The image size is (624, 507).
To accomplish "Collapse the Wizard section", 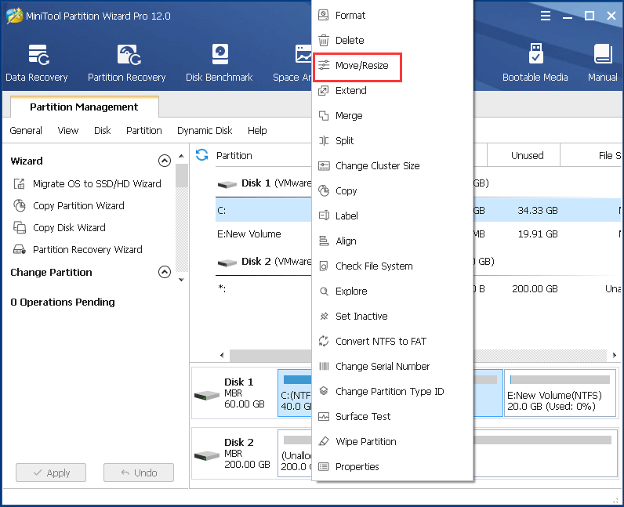I will 165,161.
